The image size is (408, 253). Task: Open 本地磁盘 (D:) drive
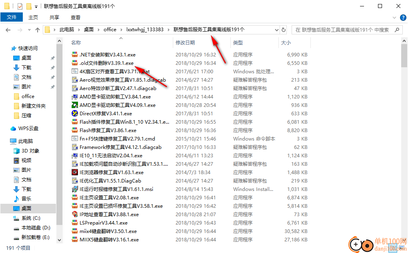(36, 228)
